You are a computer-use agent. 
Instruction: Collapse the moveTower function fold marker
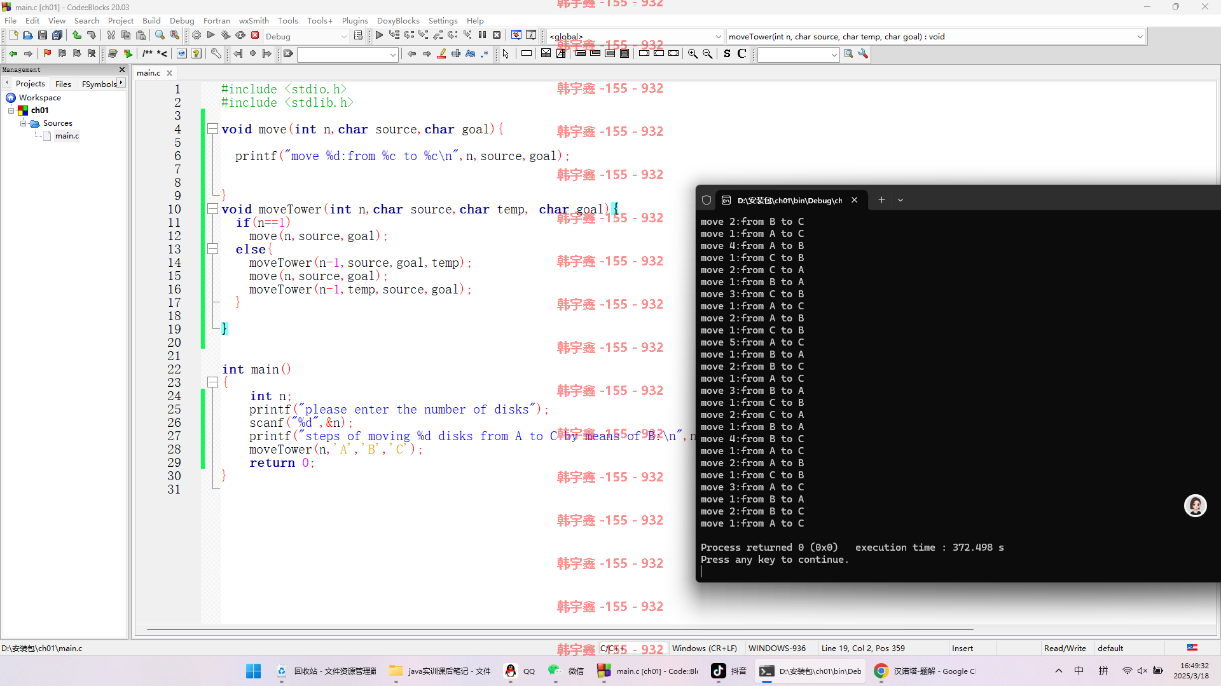213,209
